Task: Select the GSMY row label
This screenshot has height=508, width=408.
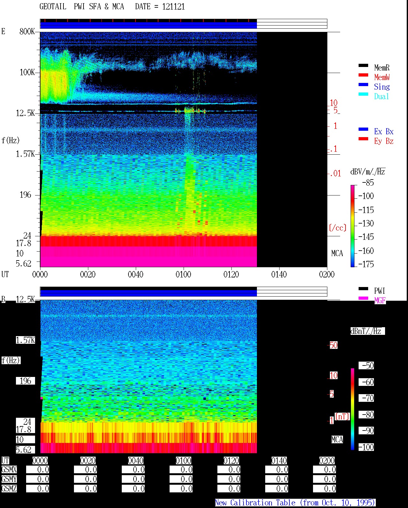Action: [x=9, y=479]
